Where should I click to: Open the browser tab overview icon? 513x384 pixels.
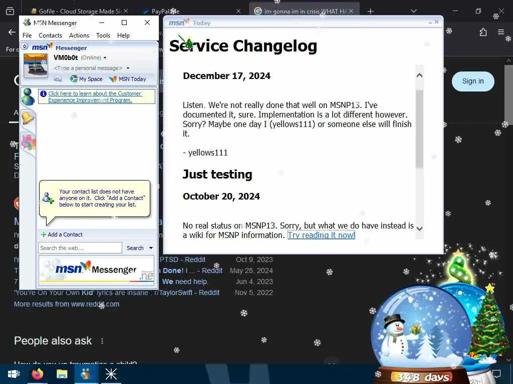pos(10,11)
